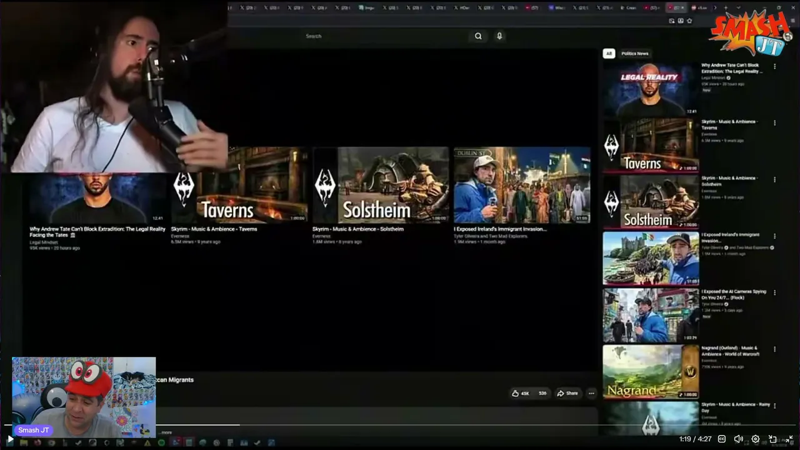Open the Smash JT channel name badge

pos(34,430)
